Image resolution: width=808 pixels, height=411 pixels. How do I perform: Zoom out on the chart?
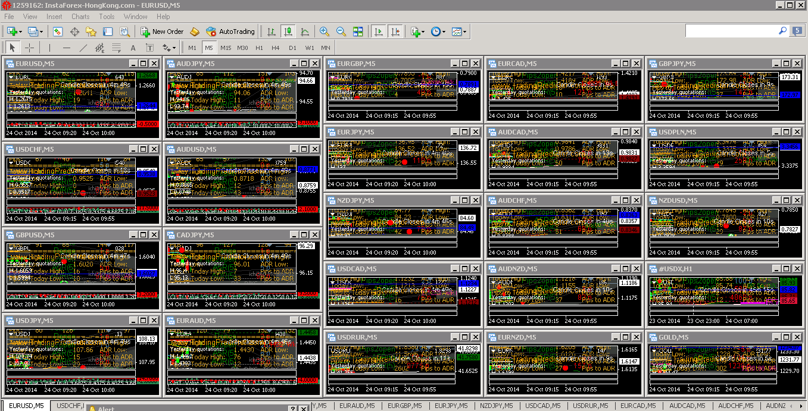[341, 32]
